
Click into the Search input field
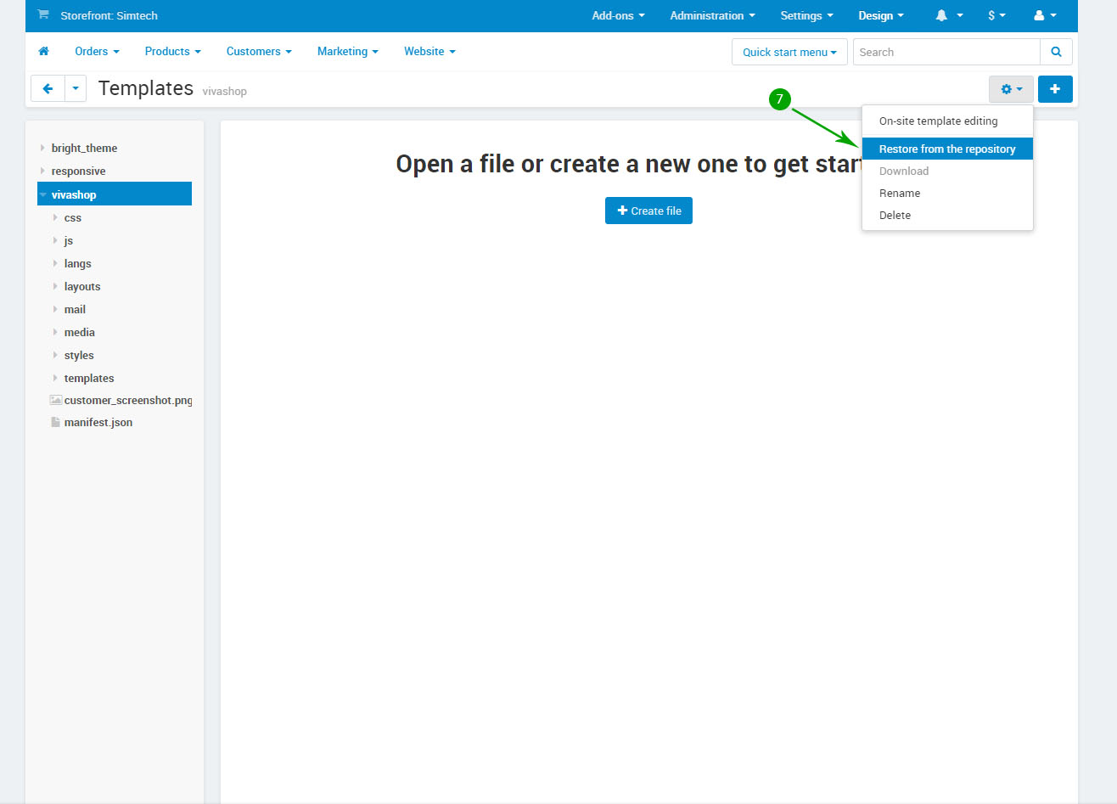pos(946,53)
